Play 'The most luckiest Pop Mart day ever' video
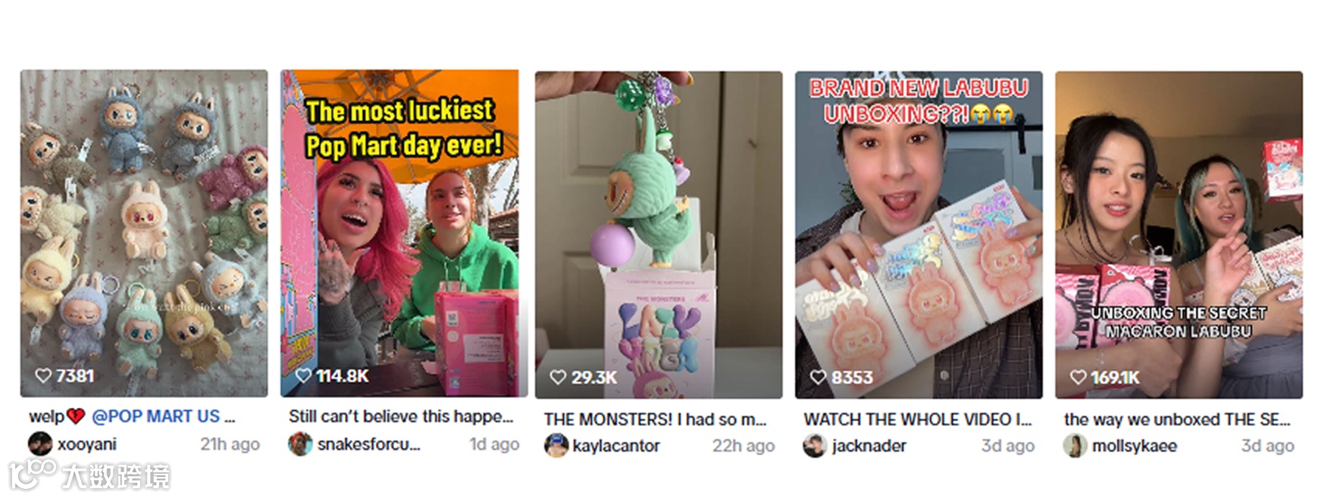The width and height of the screenshot is (1321, 498). pyautogui.click(x=404, y=233)
